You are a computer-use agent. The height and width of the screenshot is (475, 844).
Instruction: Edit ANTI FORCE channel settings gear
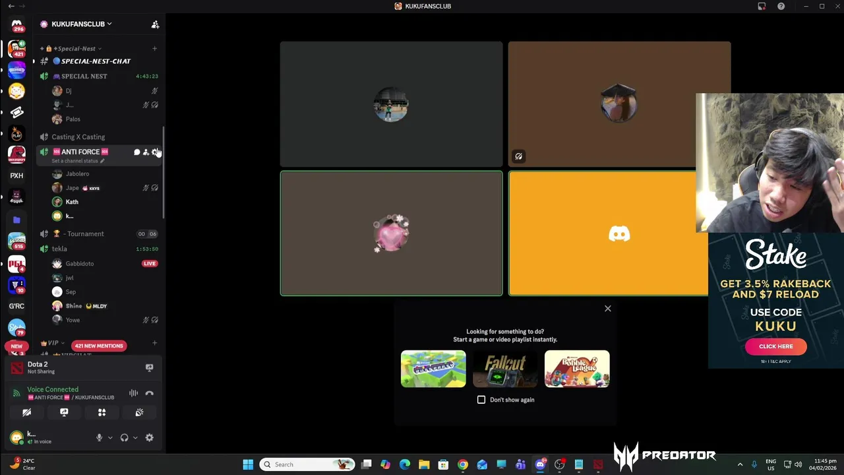(x=155, y=152)
